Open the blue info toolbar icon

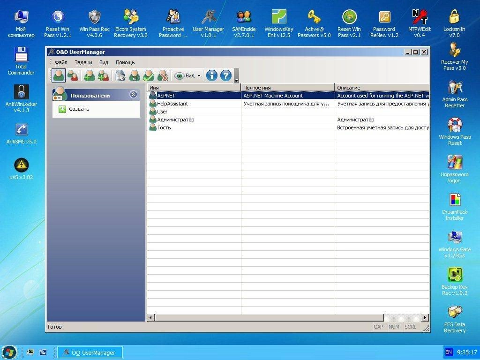[x=211, y=75]
